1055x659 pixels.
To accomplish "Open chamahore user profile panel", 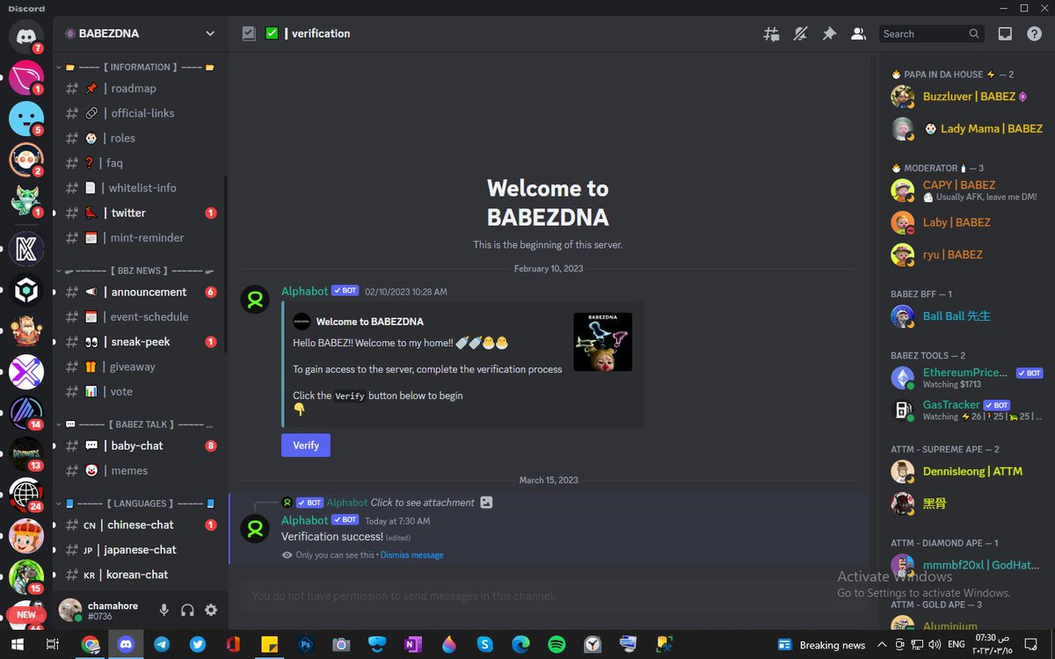I will [100, 610].
